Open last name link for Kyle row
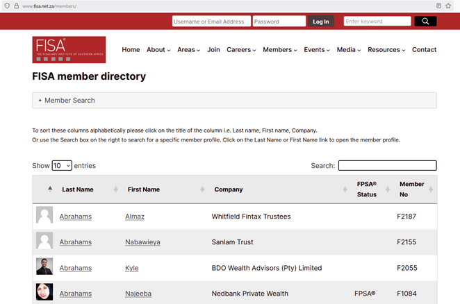 (76, 268)
